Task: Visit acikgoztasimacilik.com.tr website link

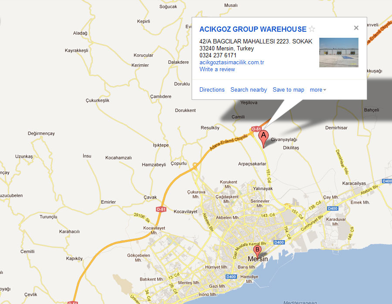Action: click(x=232, y=62)
